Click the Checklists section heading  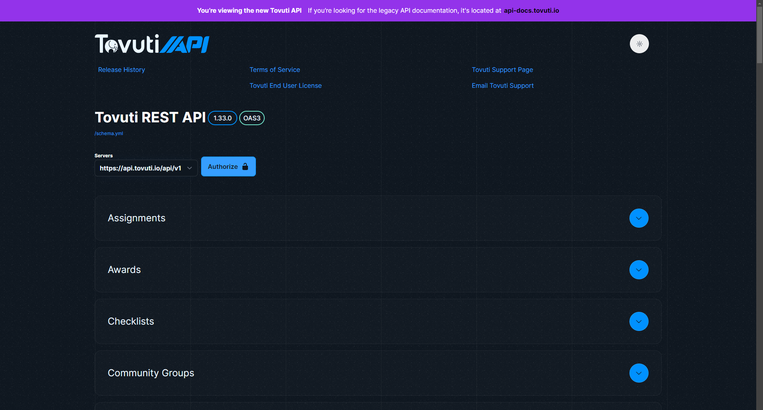[x=131, y=321]
